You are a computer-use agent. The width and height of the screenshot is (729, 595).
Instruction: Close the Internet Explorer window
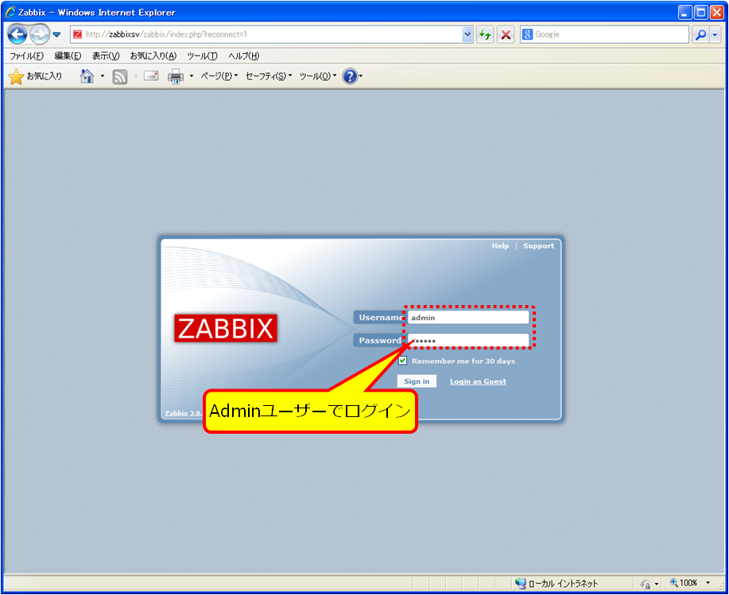[716, 12]
